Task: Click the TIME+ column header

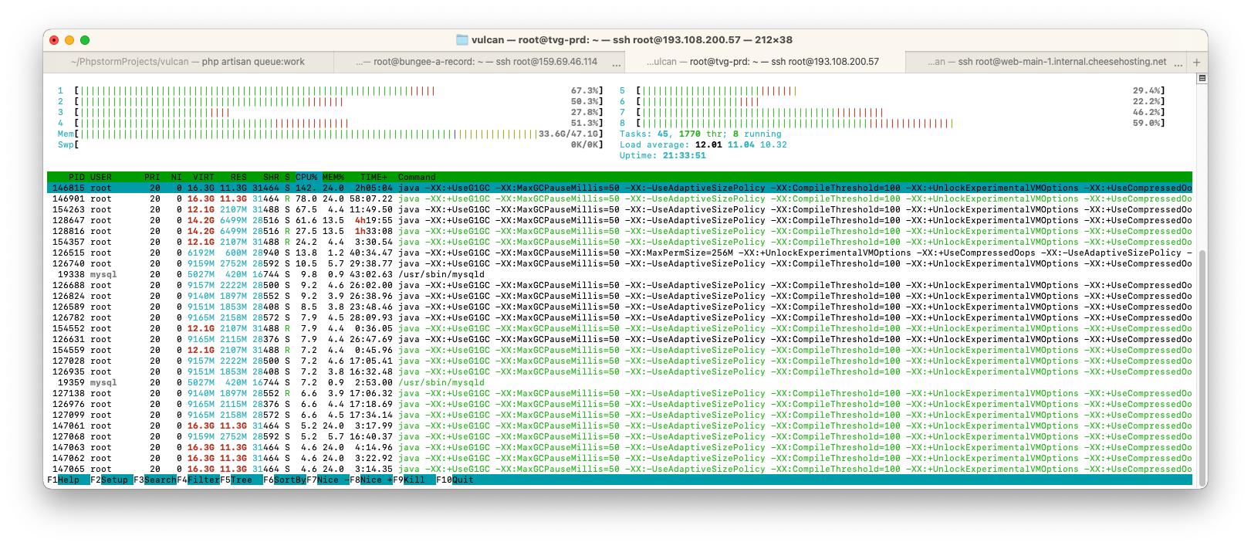Action: tap(374, 177)
